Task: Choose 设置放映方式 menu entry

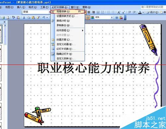Action: click(x=68, y=16)
